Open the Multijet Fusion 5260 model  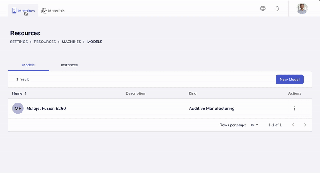[x=46, y=109]
